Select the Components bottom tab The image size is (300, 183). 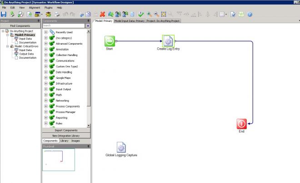[x=50, y=141]
